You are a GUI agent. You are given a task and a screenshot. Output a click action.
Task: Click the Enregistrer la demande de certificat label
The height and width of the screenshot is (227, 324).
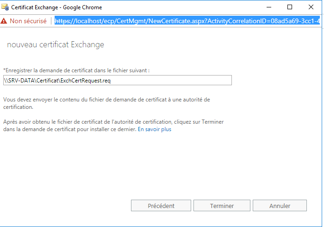(x=76, y=70)
